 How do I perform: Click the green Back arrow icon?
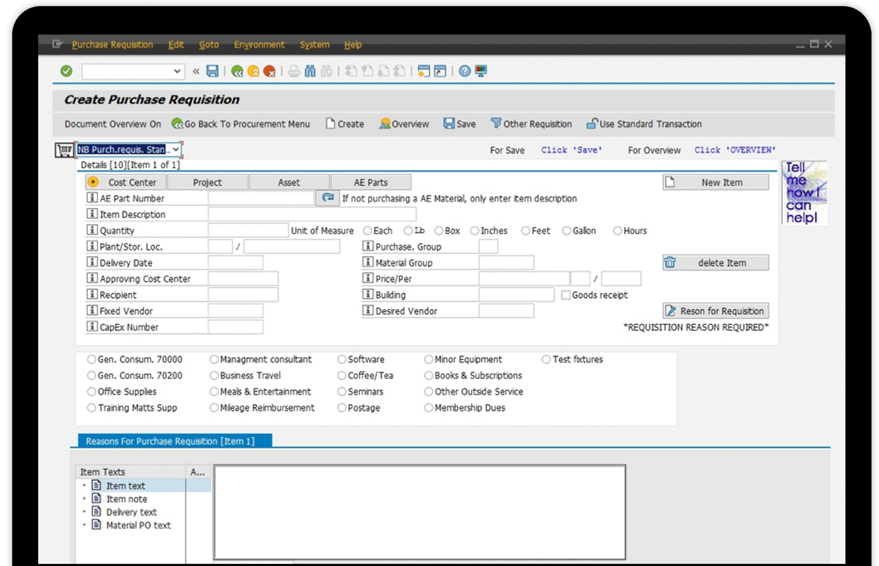tap(237, 71)
